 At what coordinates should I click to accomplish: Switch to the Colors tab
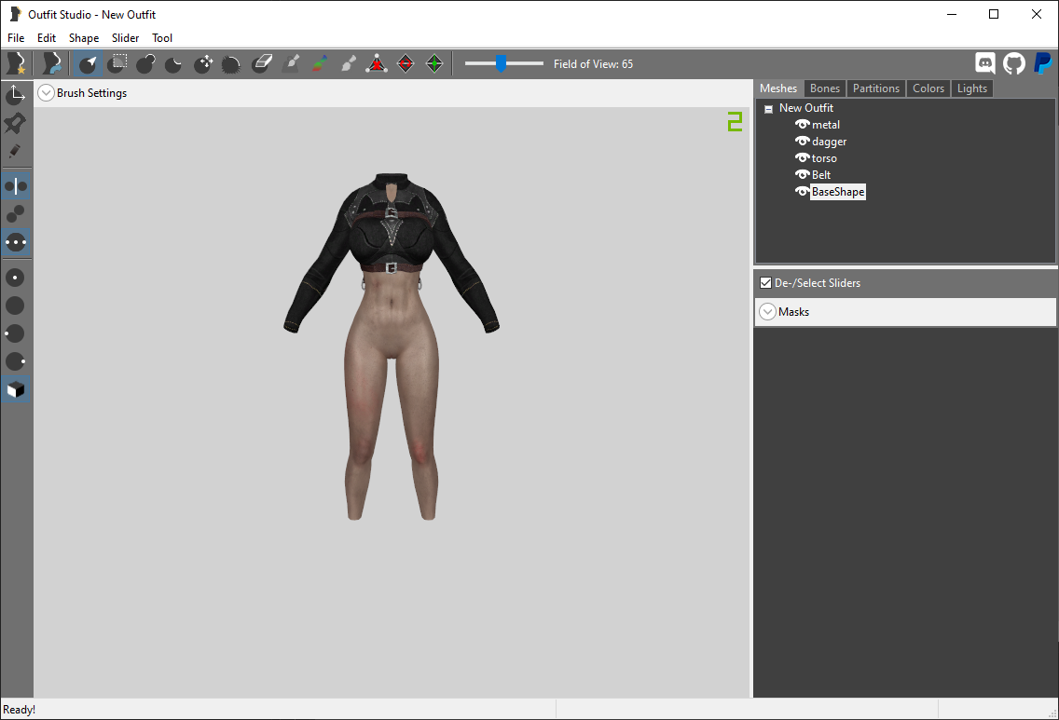point(928,88)
